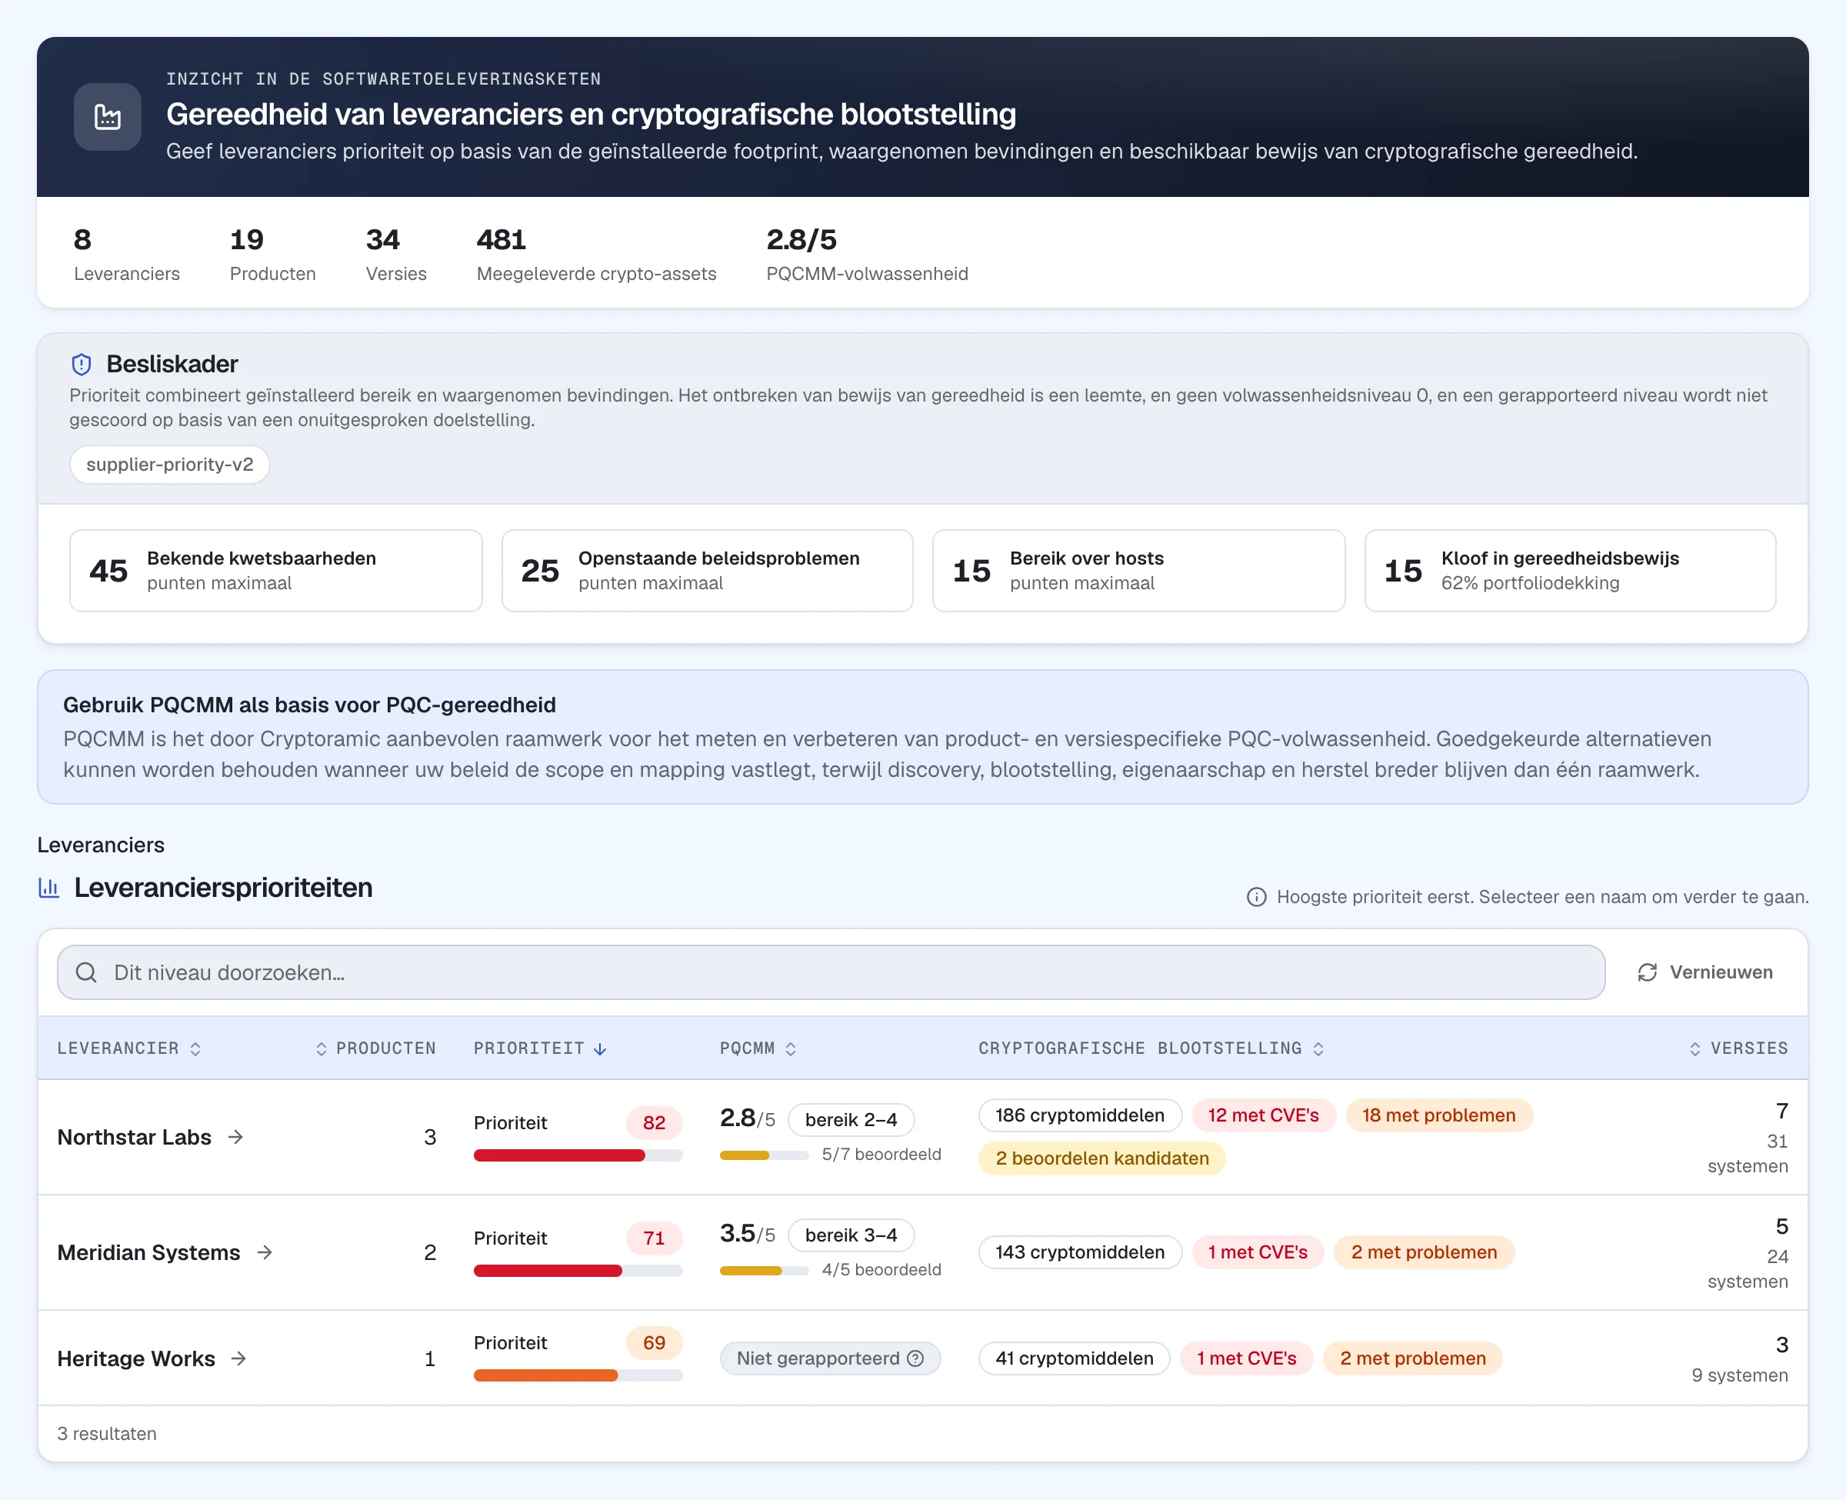Click the 2 beoordelen kandidaten badge

[x=1101, y=1158]
